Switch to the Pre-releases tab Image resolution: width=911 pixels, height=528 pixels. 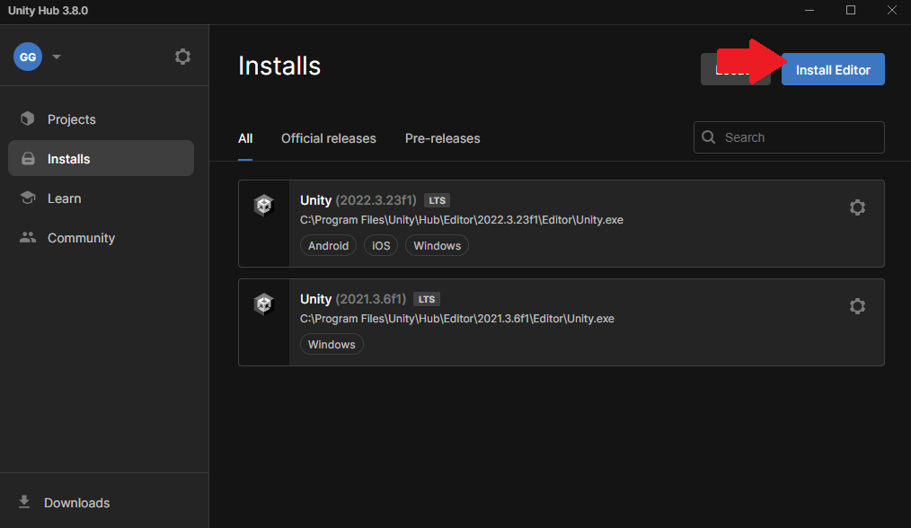coord(442,138)
